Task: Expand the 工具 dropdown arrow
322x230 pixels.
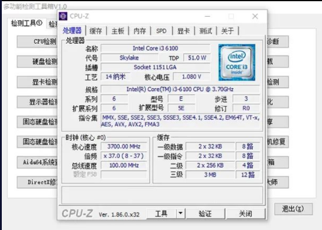Action: coord(181,214)
